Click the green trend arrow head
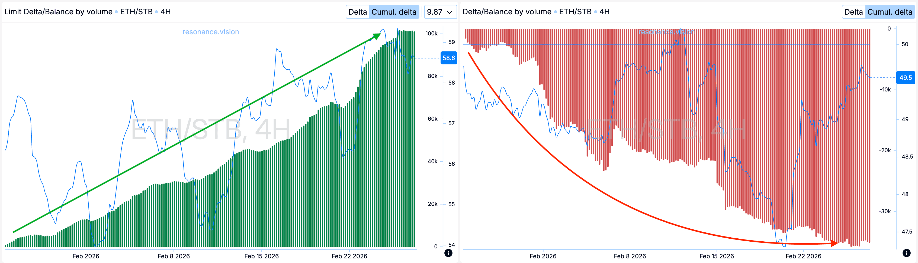Viewport: 918px width, 263px height. tap(377, 36)
